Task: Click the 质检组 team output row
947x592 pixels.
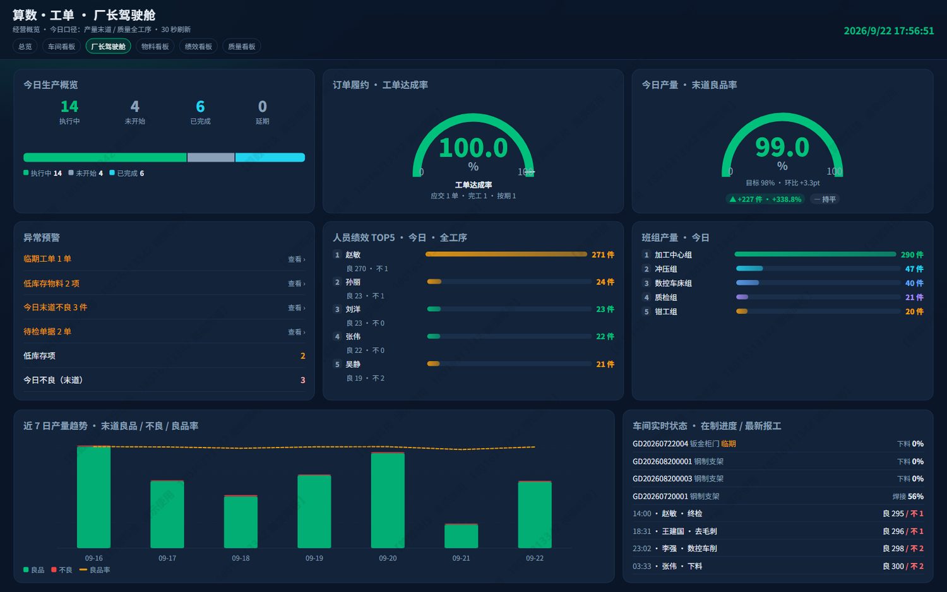Action: point(782,297)
